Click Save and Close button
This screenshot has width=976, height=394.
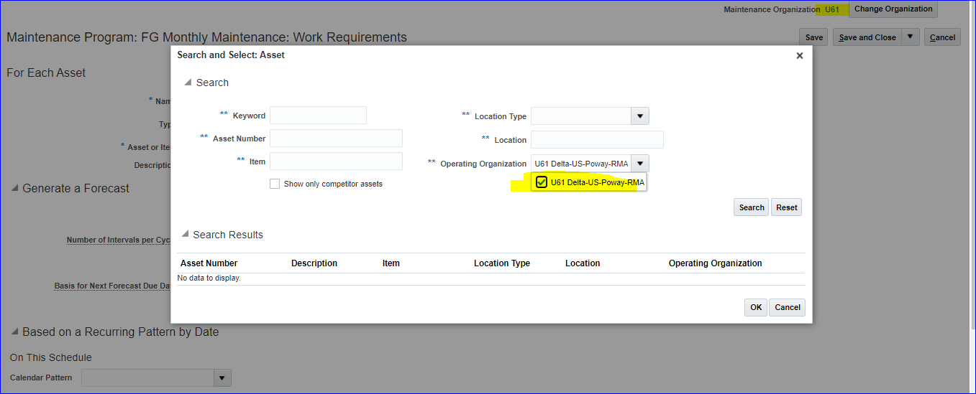coord(867,37)
